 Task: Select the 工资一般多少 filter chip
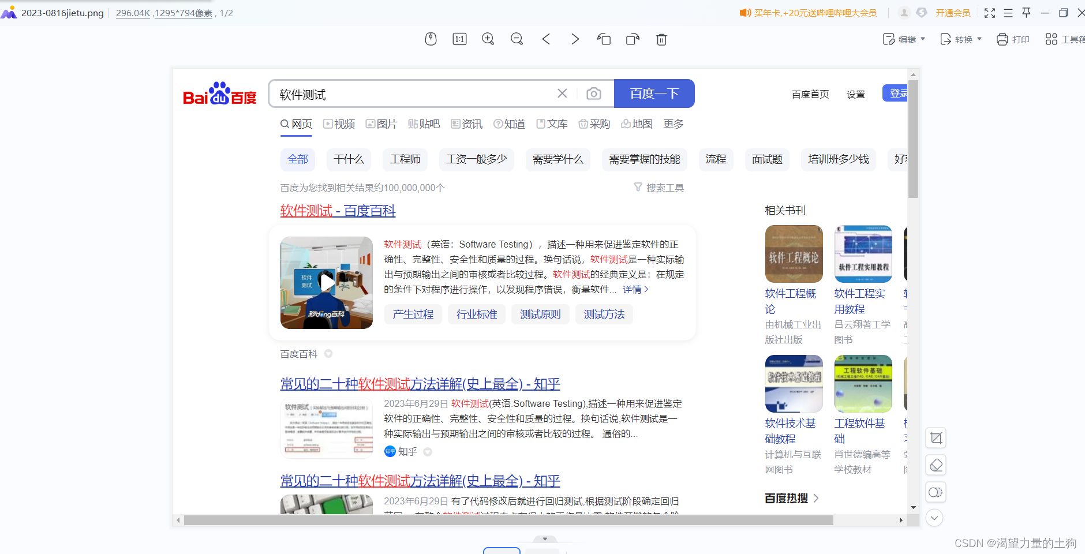click(x=477, y=159)
